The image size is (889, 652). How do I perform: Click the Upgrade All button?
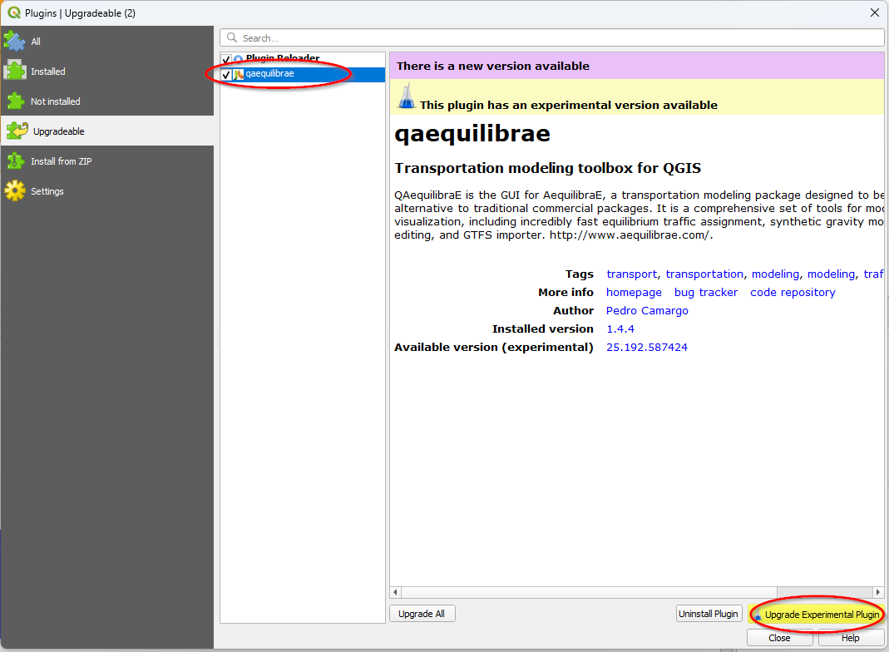[422, 613]
